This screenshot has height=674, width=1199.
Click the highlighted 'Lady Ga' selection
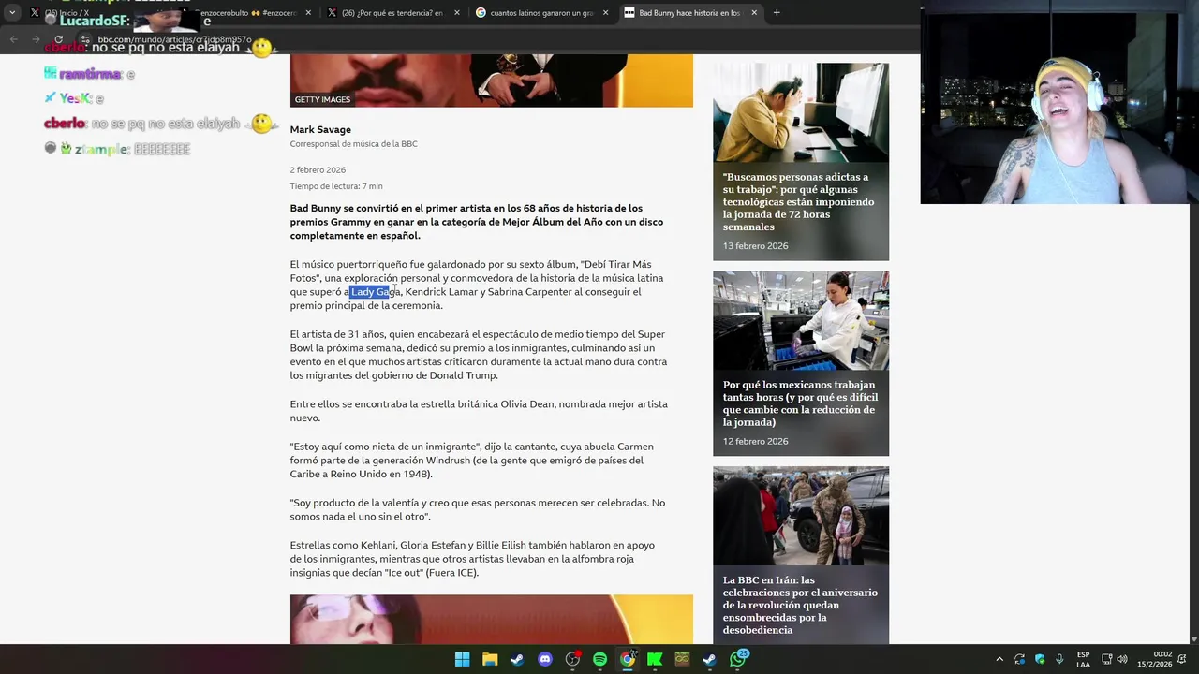[x=371, y=292]
